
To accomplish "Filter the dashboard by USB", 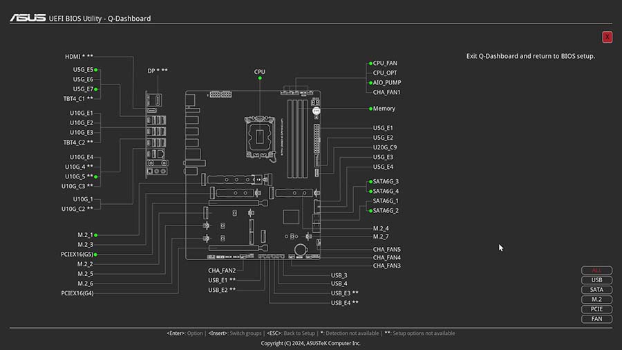I will [596, 280].
